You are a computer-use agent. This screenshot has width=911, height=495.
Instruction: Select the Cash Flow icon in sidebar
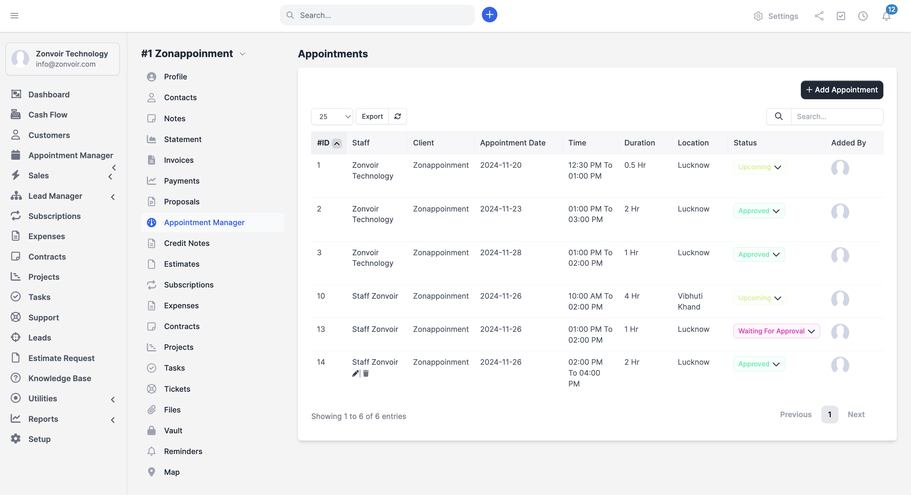pyautogui.click(x=16, y=114)
